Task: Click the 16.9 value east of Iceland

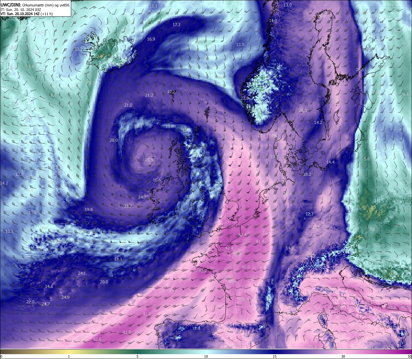Action: pyautogui.click(x=151, y=39)
